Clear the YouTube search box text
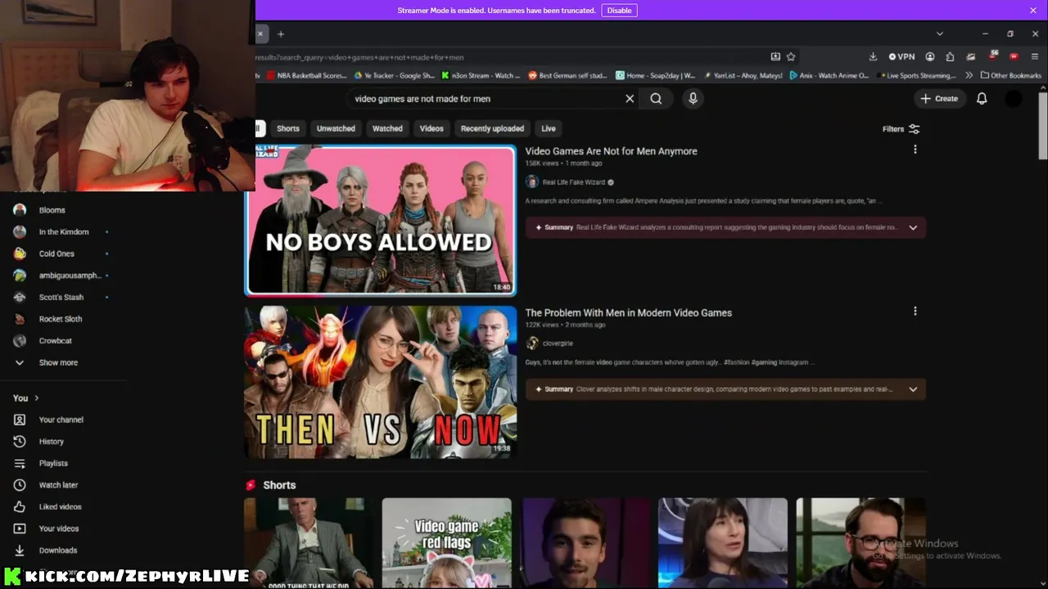This screenshot has width=1048, height=589. (x=630, y=98)
